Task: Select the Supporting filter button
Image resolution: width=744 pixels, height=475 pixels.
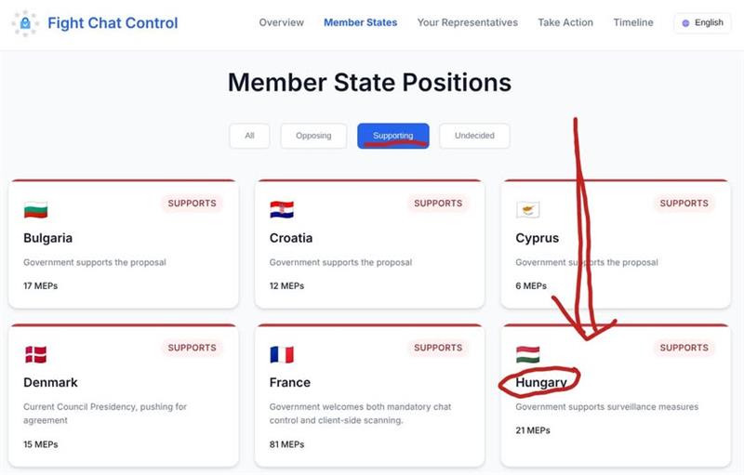Action: (x=392, y=136)
